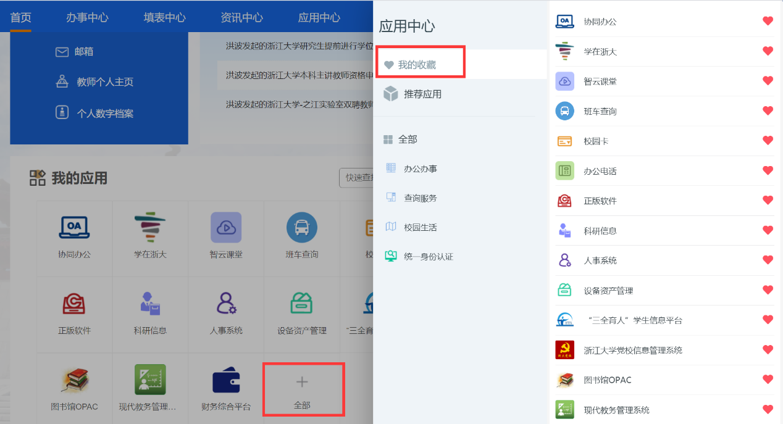Screen dimensions: 783x424
Task: Switch to 首页 tab
Action: click(20, 17)
